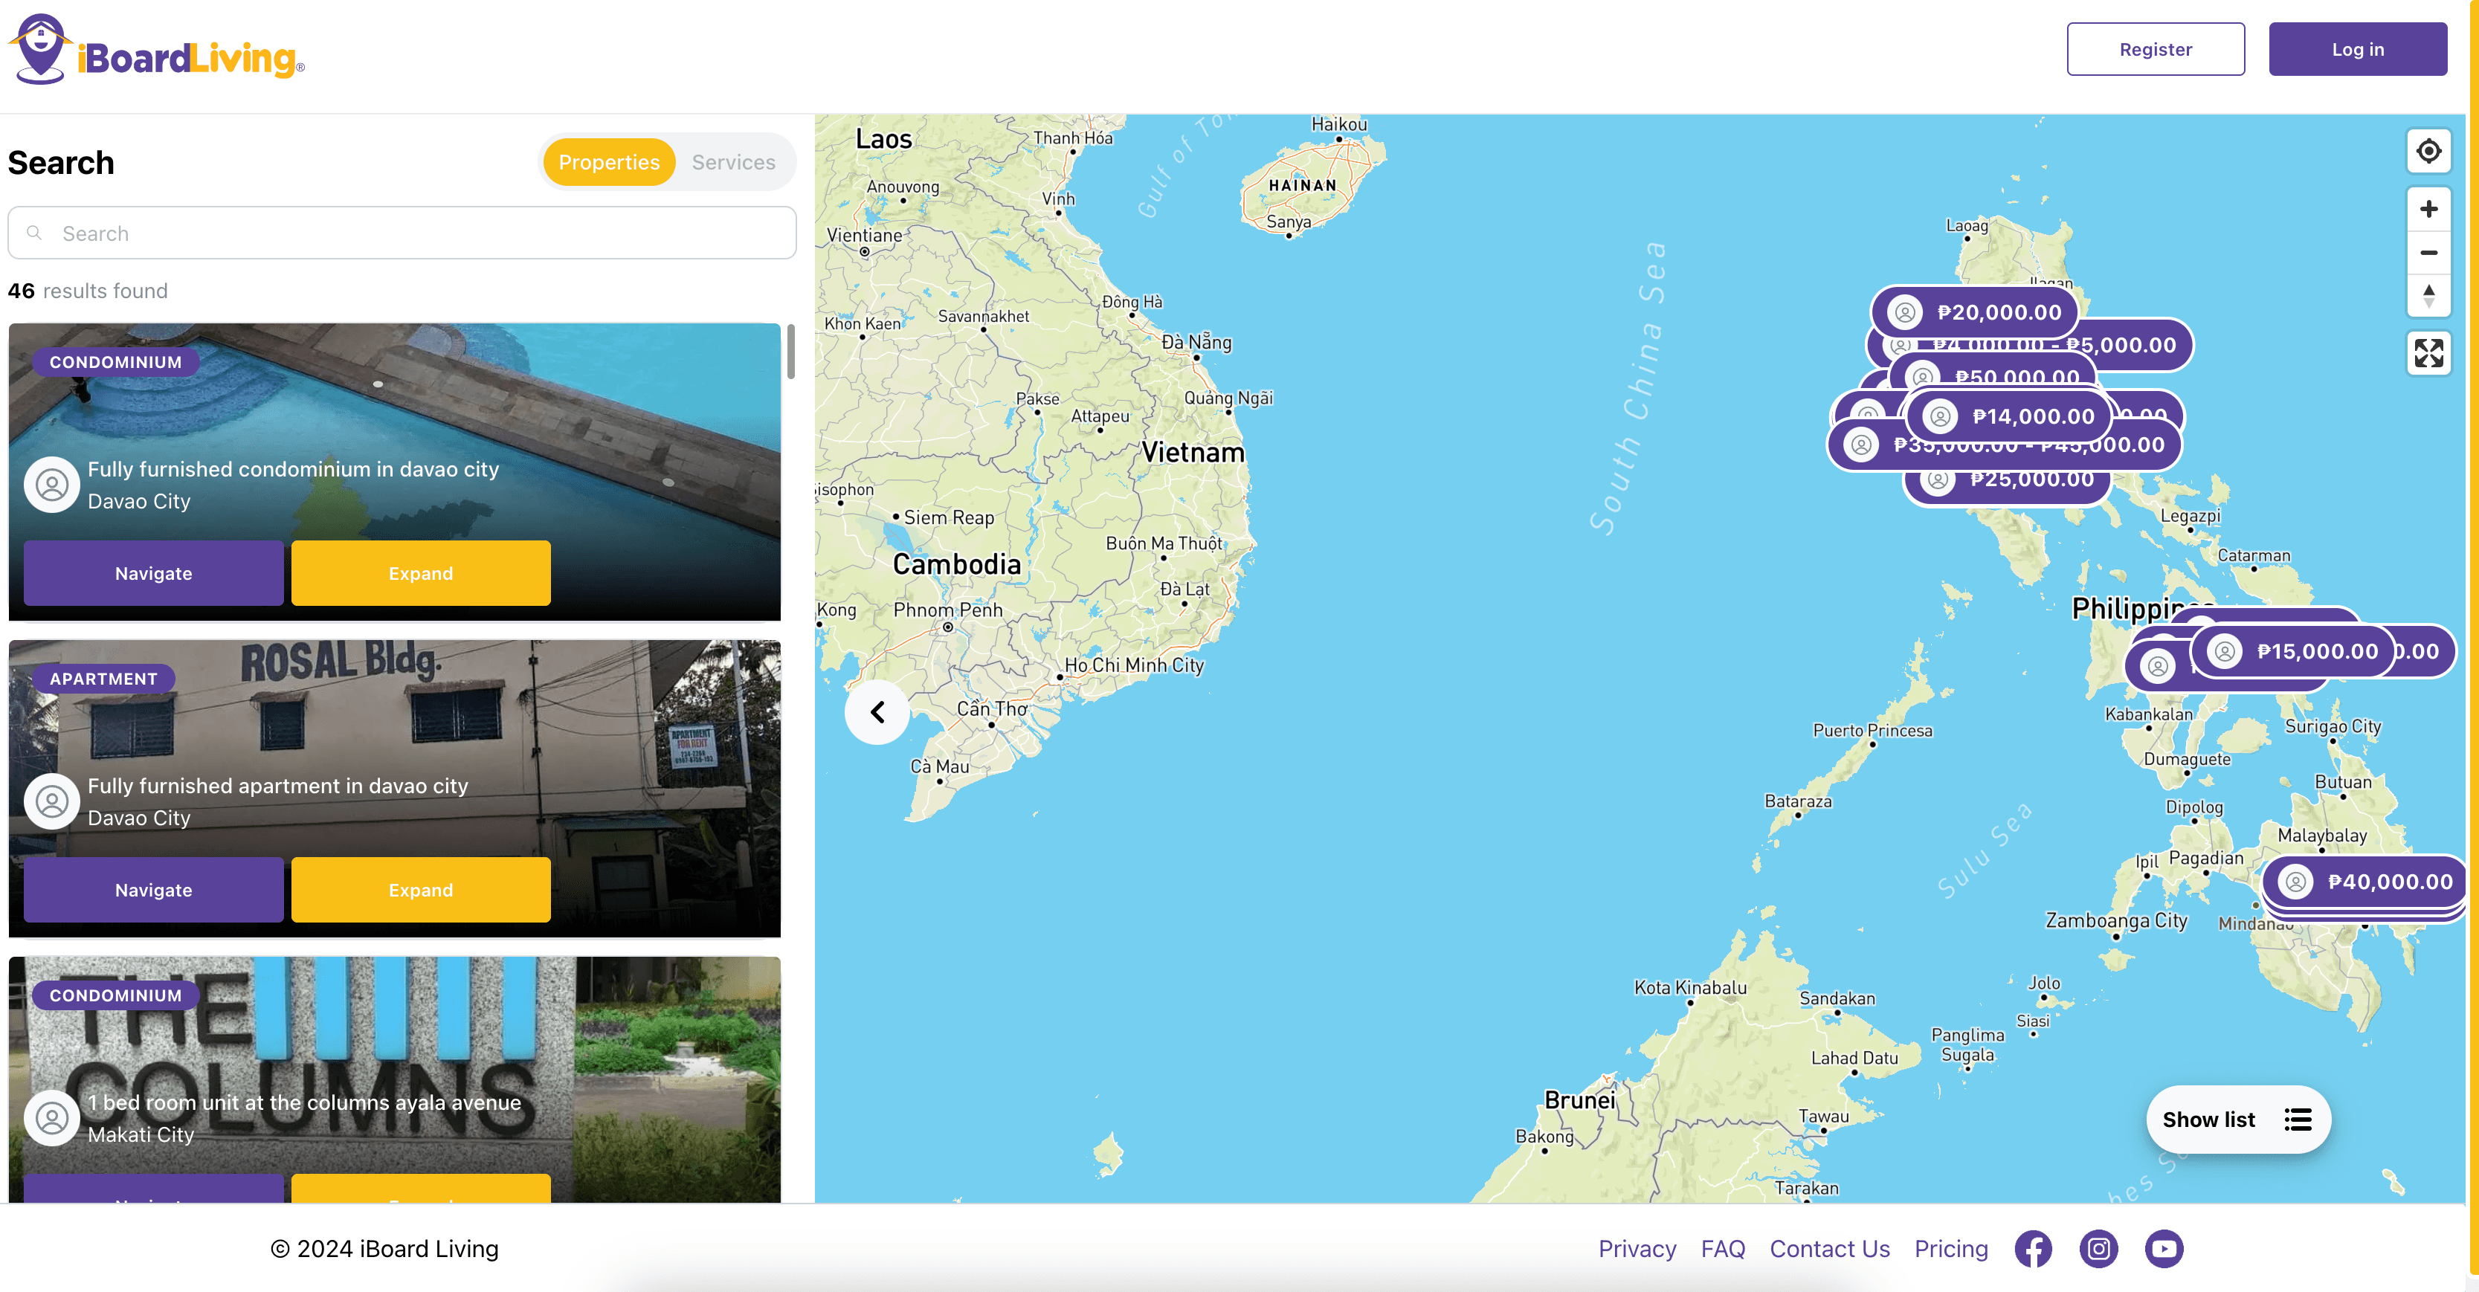Click Puerto Princesa map label
Image resolution: width=2479 pixels, height=1292 pixels.
click(1872, 730)
